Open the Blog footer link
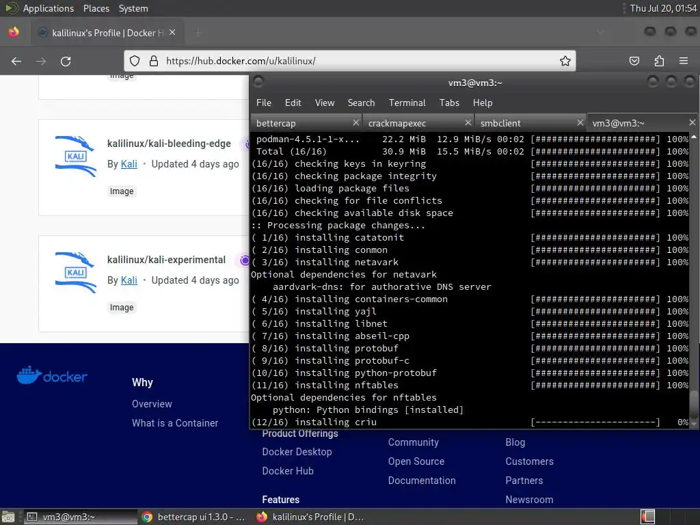The width and height of the screenshot is (700, 525). click(515, 442)
